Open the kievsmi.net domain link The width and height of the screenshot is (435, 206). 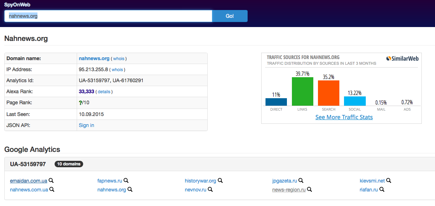[x=372, y=181]
